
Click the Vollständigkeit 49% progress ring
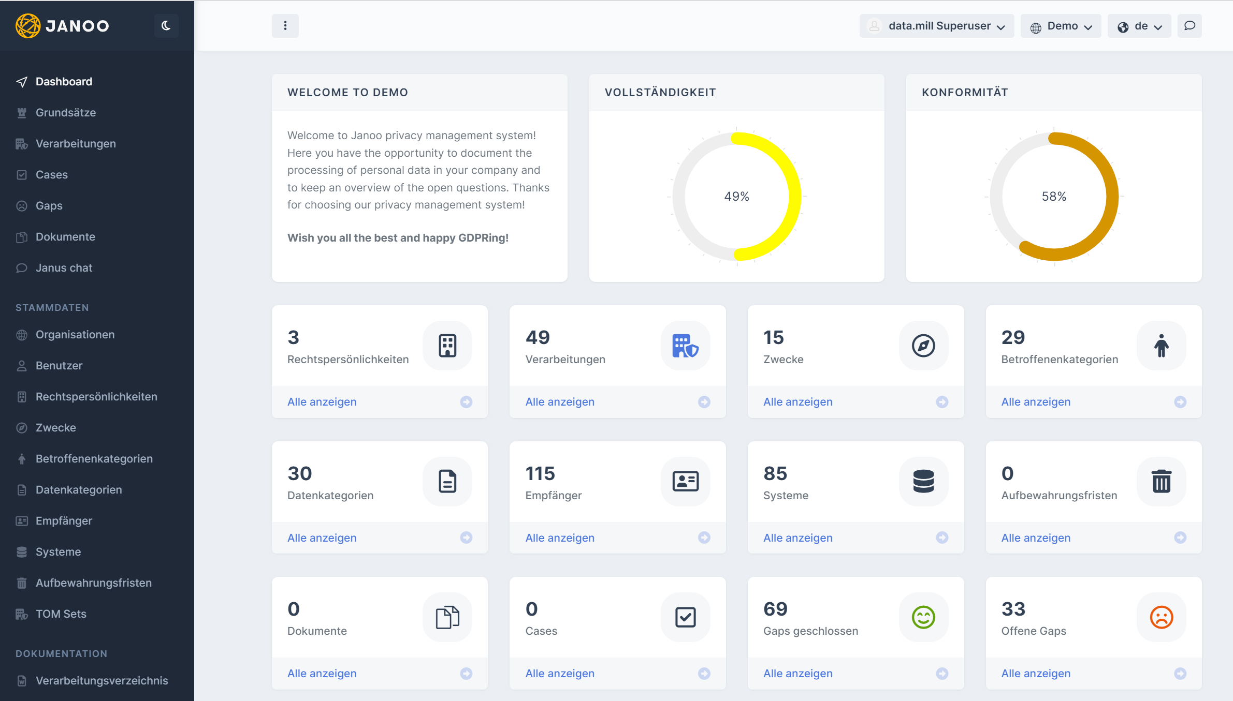click(x=736, y=197)
